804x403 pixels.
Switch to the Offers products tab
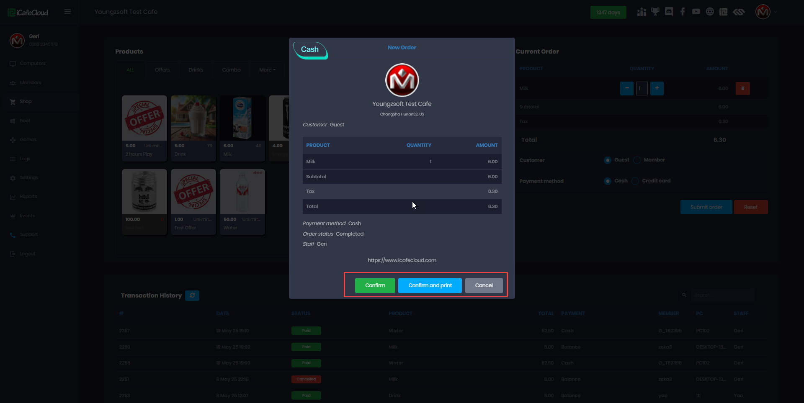162,70
